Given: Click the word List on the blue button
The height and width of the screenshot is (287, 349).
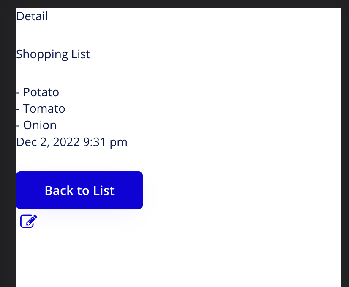Looking at the screenshot, I should [104, 190].
